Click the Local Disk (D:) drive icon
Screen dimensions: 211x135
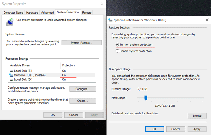[12, 80]
